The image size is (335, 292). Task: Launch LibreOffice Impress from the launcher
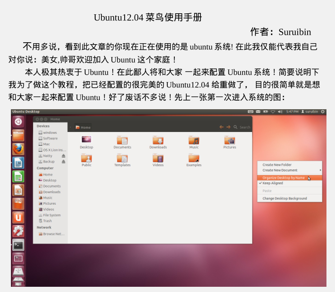18,190
